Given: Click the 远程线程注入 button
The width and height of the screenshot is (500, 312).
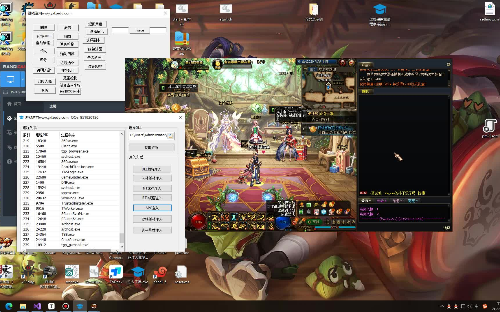Looking at the screenshot, I should click(x=152, y=178).
